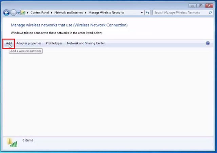The image size is (217, 153).
Task: Click the '0 items' status text
Action: point(28,140)
